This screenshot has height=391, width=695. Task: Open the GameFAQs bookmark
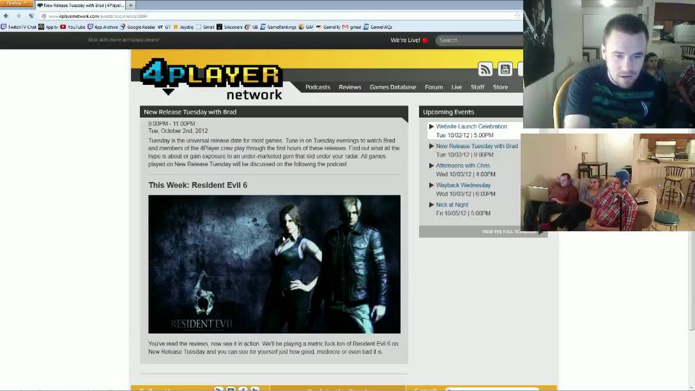click(x=378, y=27)
